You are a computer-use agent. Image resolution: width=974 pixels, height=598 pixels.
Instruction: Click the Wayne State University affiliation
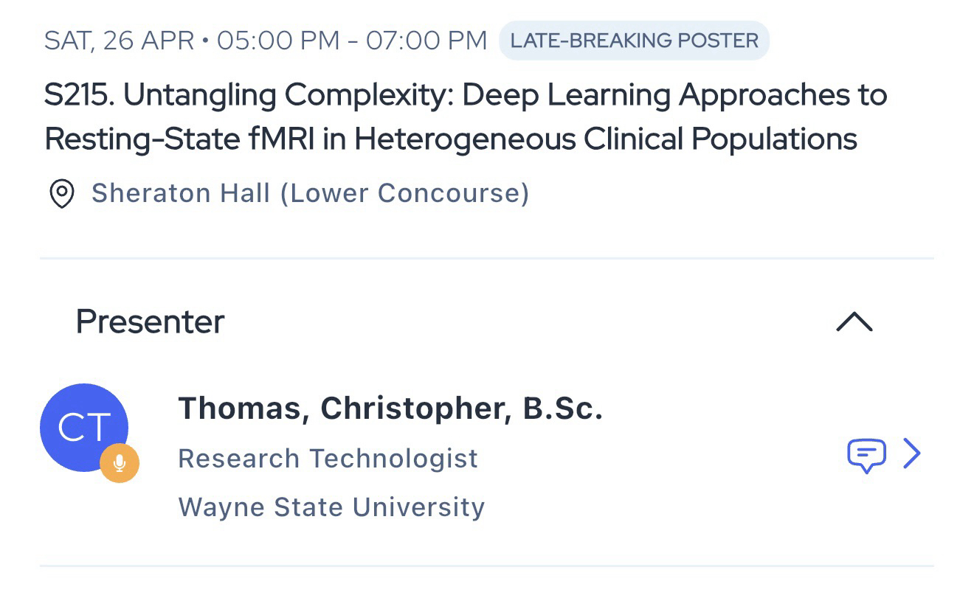point(331,507)
